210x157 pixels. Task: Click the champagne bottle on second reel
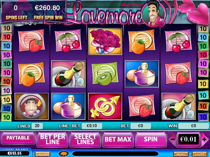pyautogui.click(x=68, y=74)
